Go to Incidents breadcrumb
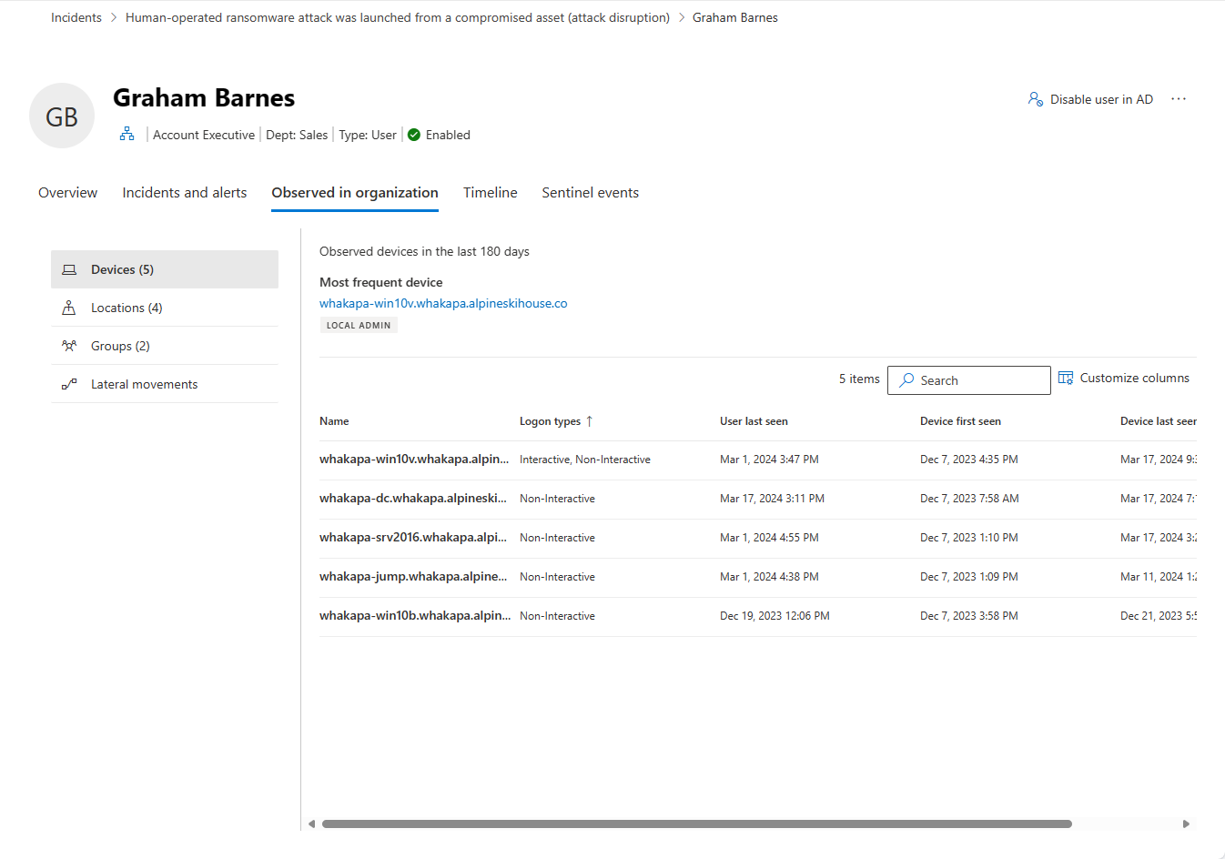The width and height of the screenshot is (1225, 859). (76, 17)
